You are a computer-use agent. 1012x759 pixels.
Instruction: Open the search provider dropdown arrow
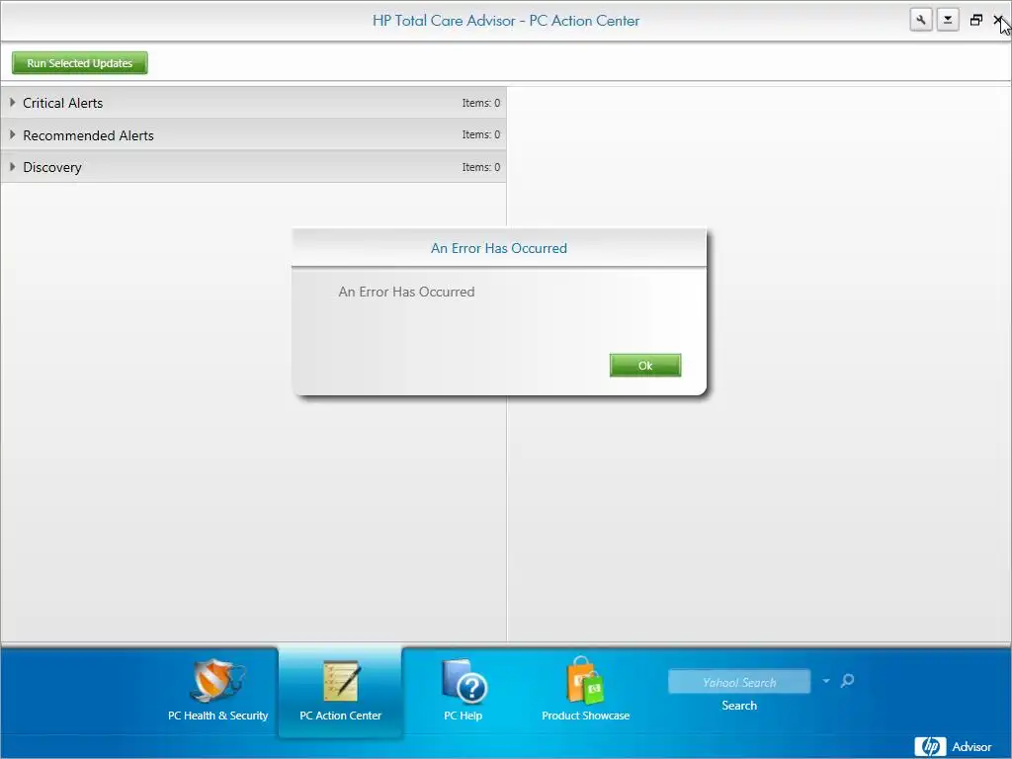(x=826, y=681)
